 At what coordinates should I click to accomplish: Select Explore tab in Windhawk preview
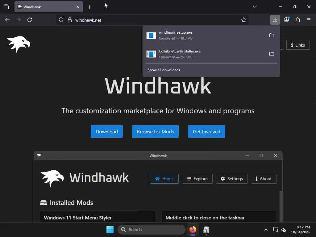[197, 179]
